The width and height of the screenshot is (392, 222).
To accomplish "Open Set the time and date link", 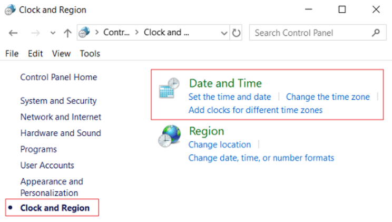I will (x=230, y=97).
